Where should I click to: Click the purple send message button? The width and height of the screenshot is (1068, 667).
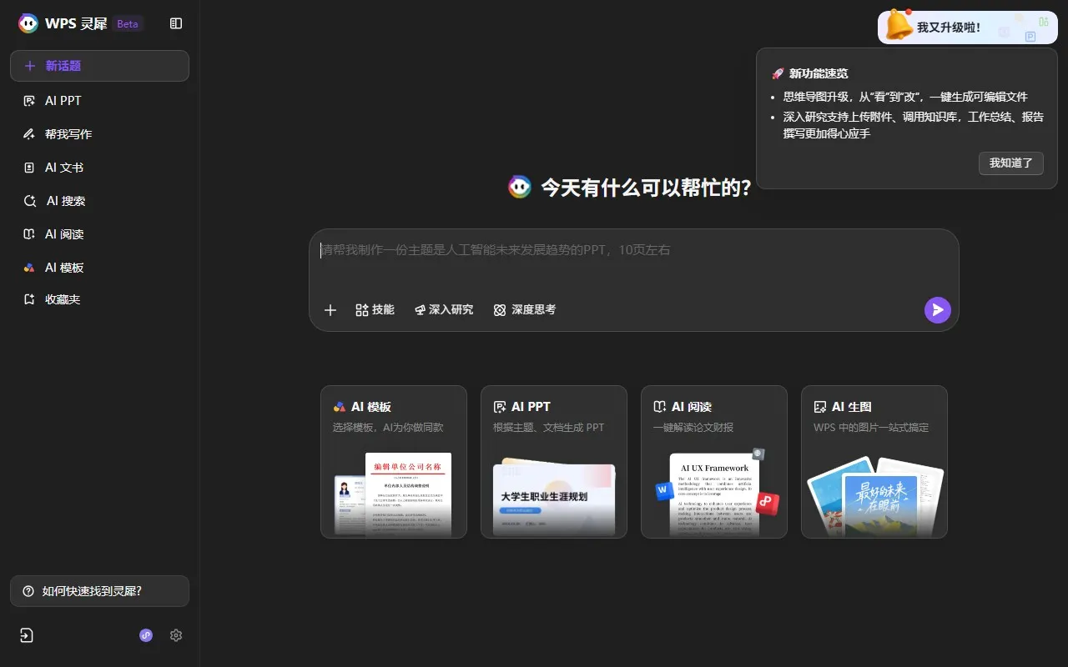pos(937,309)
